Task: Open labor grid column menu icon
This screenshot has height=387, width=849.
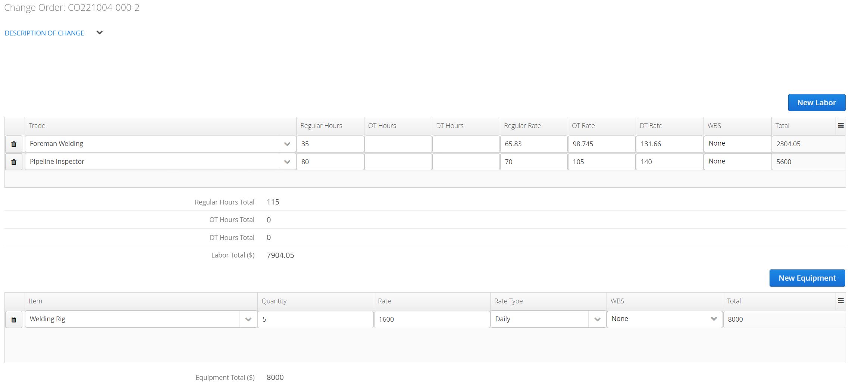Action: click(x=841, y=125)
